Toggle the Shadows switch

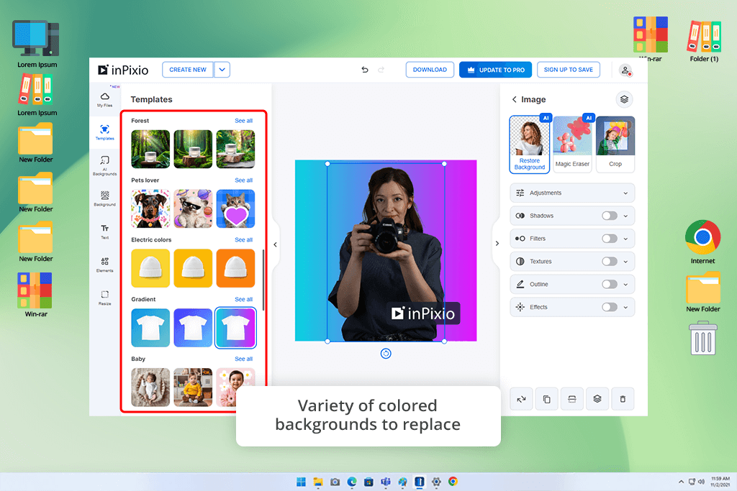(610, 216)
